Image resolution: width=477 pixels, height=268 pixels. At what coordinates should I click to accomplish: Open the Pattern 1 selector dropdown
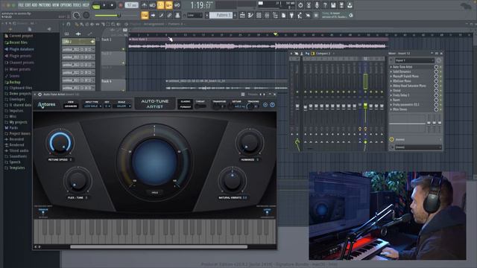221,15
